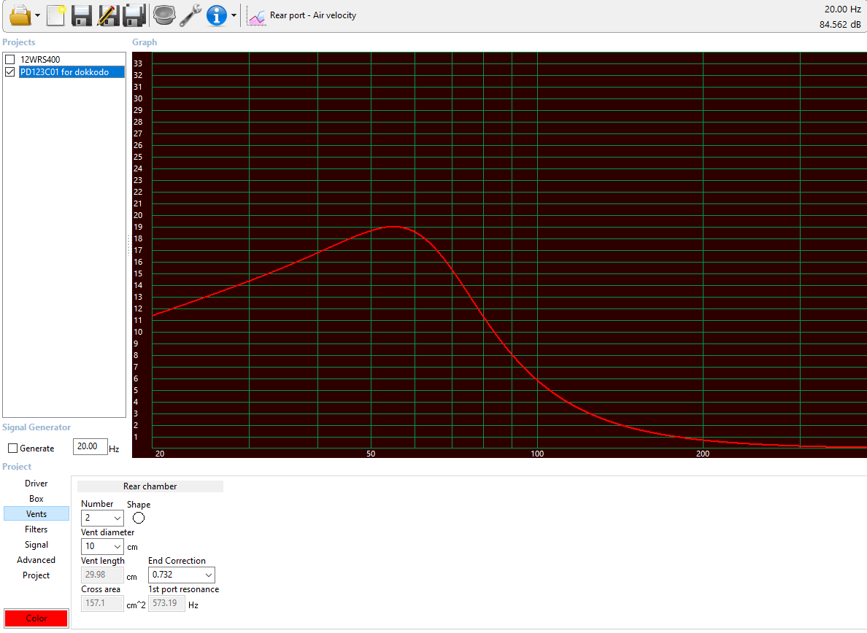The width and height of the screenshot is (867, 633).
Task: Check the 12WRS400 project checkbox
Action: coord(10,59)
